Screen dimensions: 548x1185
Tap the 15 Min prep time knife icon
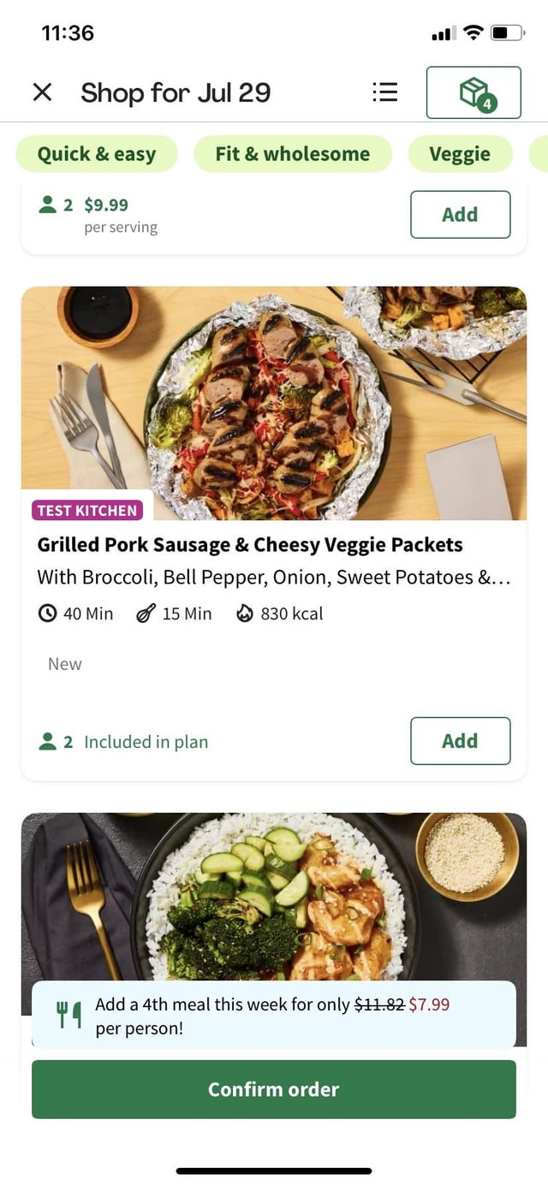click(x=146, y=613)
